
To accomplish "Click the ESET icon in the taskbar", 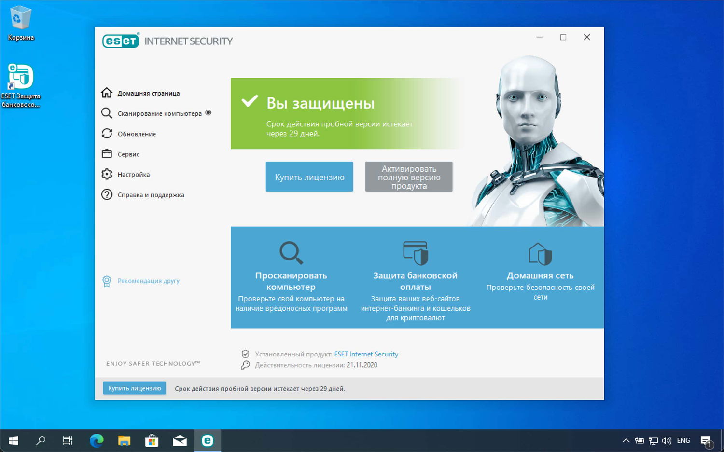I will point(208,440).
